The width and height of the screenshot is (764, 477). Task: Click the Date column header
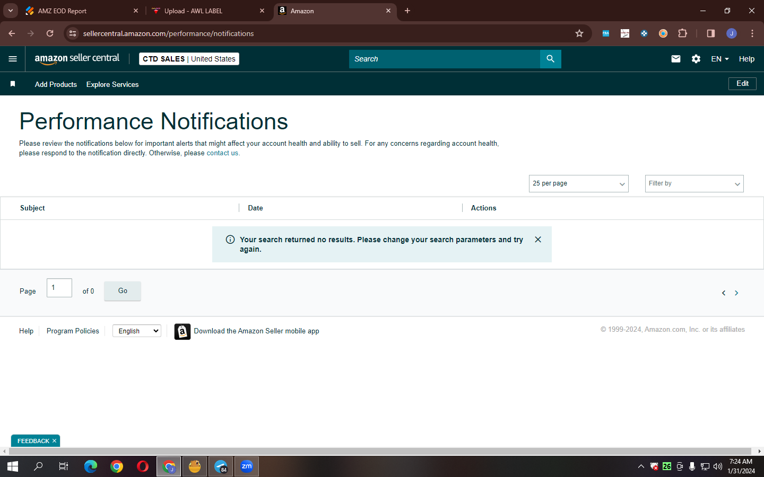coord(255,208)
